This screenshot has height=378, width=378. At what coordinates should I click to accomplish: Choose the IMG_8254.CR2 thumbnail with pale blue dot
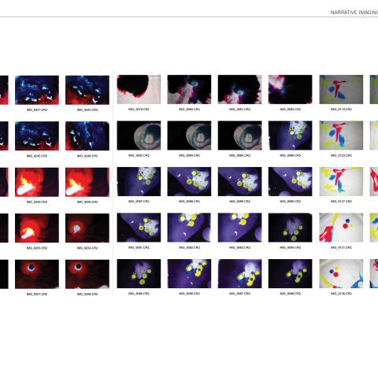click(87, 228)
